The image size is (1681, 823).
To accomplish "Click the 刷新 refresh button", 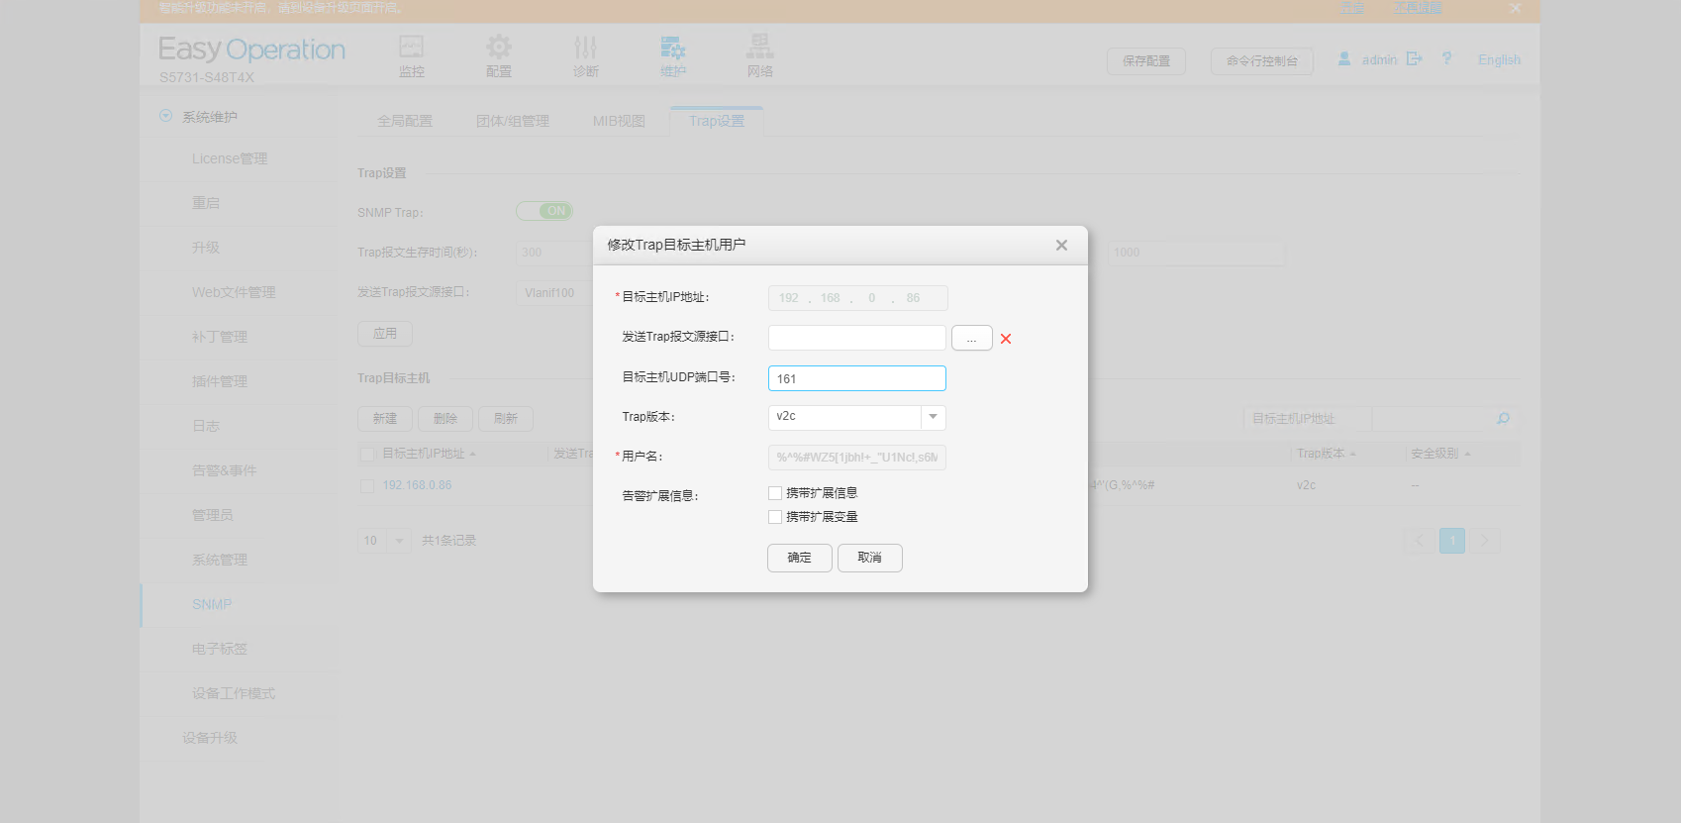I will coord(506,419).
